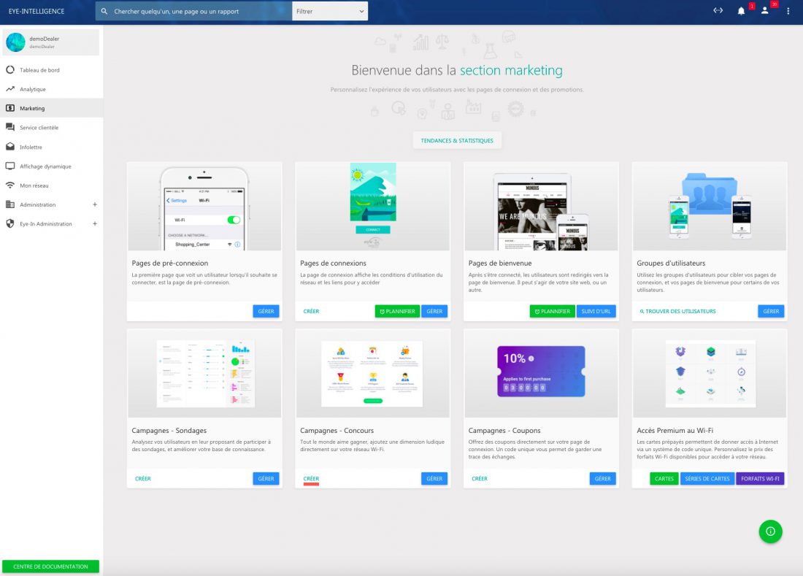Open Tableau de bord in sidebar
The image size is (803, 576).
pos(39,70)
